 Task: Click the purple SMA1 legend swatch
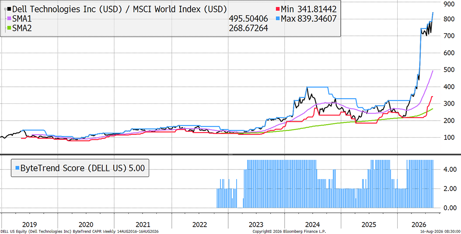pyautogui.click(x=9, y=18)
